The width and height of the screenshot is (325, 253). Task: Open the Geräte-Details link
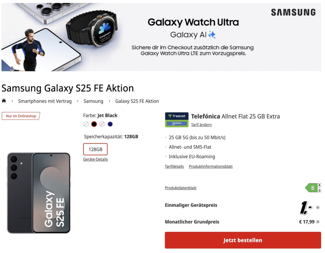(x=95, y=159)
